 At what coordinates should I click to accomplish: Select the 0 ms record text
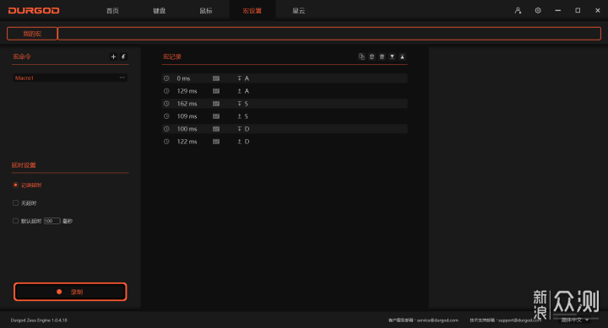tap(183, 78)
